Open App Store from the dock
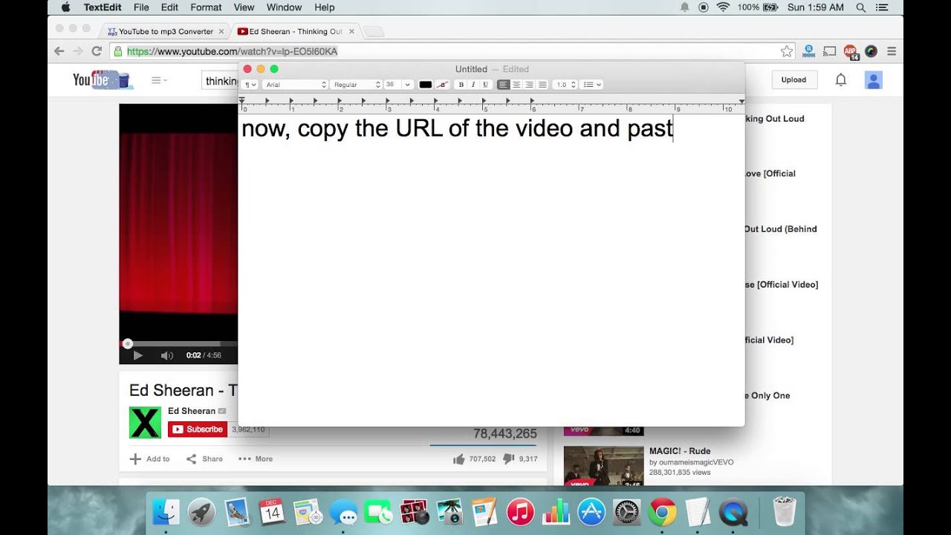 tap(591, 512)
